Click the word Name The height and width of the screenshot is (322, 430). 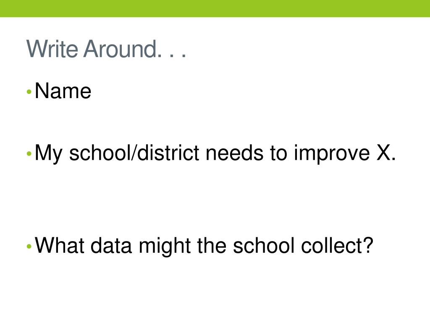tap(63, 91)
